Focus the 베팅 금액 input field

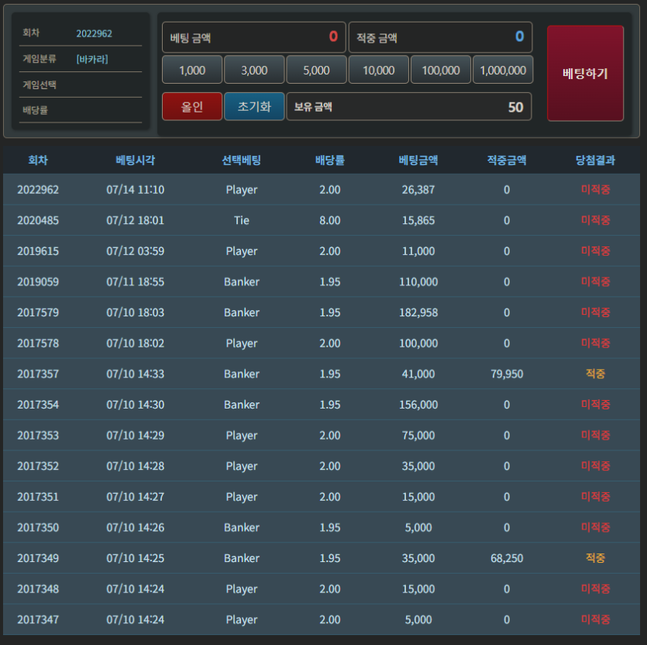tap(254, 37)
